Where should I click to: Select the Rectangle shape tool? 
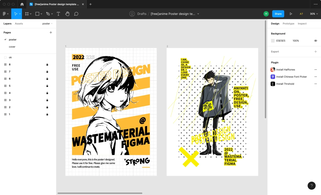37,14
